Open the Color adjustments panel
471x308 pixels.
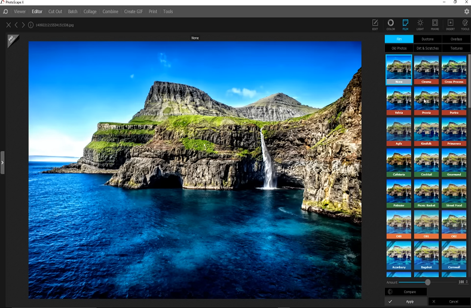coord(390,25)
